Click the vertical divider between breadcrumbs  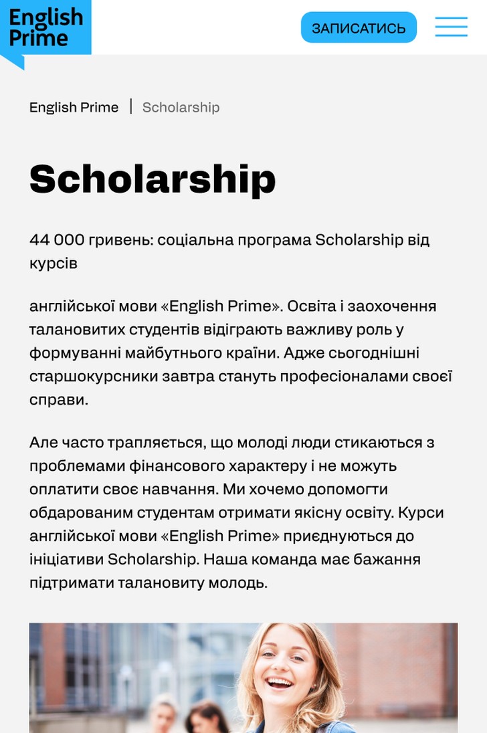click(x=131, y=106)
